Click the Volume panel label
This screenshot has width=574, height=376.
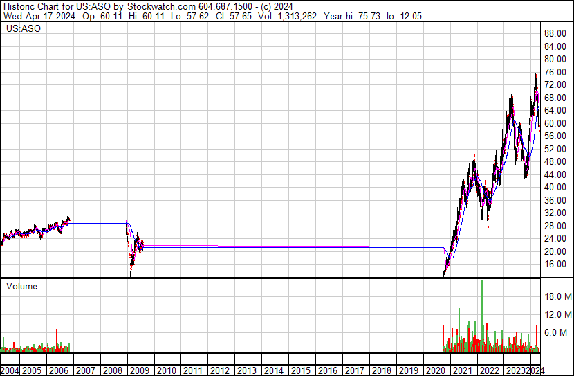(21, 286)
